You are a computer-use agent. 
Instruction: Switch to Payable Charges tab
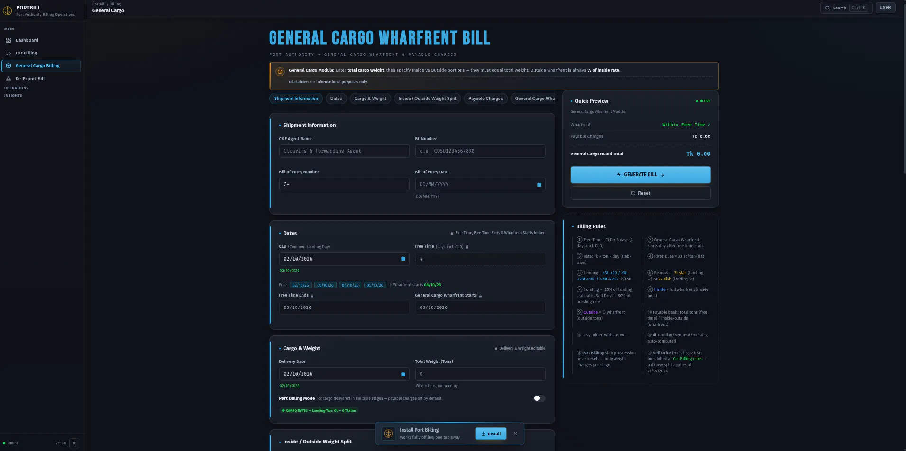485,99
